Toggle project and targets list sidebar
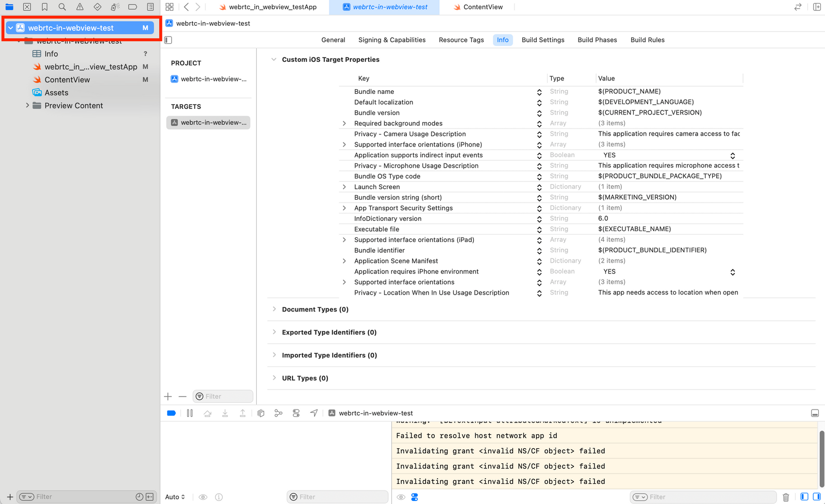This screenshot has width=825, height=504. 168,40
